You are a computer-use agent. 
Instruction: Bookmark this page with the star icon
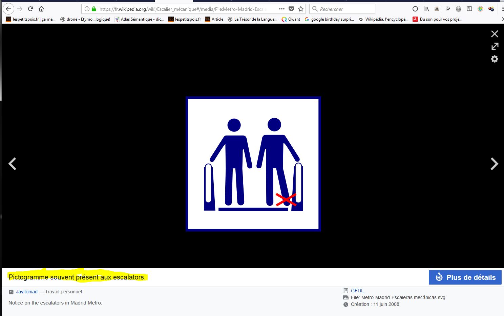[x=300, y=9]
